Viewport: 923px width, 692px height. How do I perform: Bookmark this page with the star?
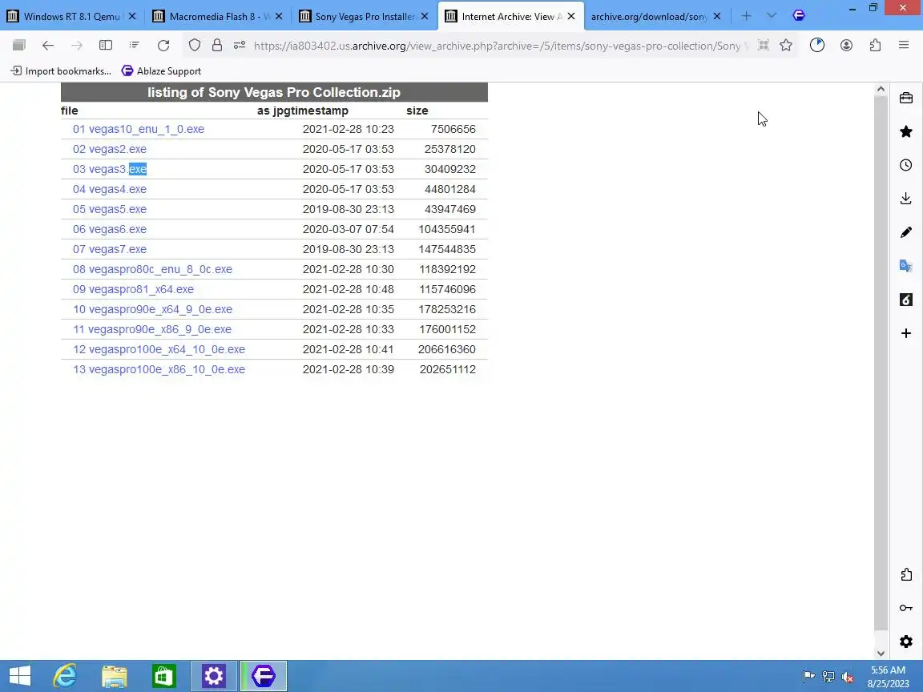click(786, 46)
